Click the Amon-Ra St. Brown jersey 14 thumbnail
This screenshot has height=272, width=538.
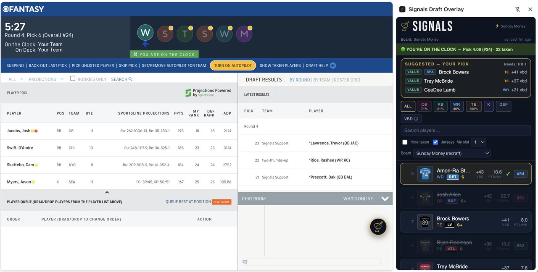[x=425, y=174]
